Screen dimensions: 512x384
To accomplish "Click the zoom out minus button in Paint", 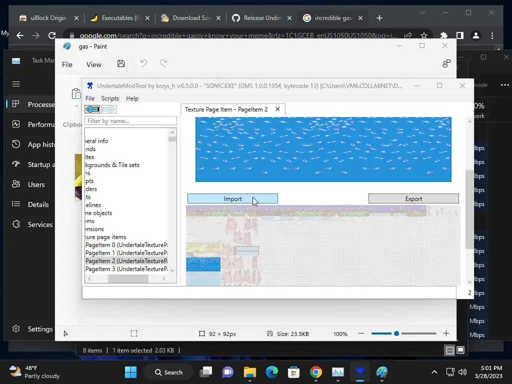I will 361,333.
